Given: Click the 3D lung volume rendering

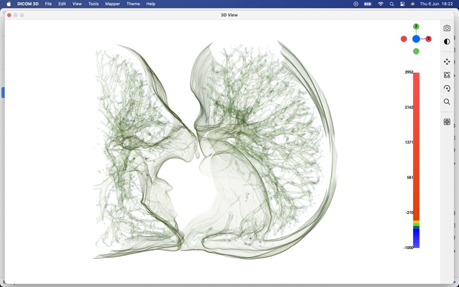Looking at the screenshot, I should tap(215, 150).
